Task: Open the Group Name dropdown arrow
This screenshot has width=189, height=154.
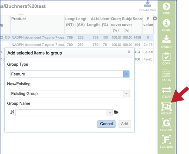Action: click(x=110, y=113)
